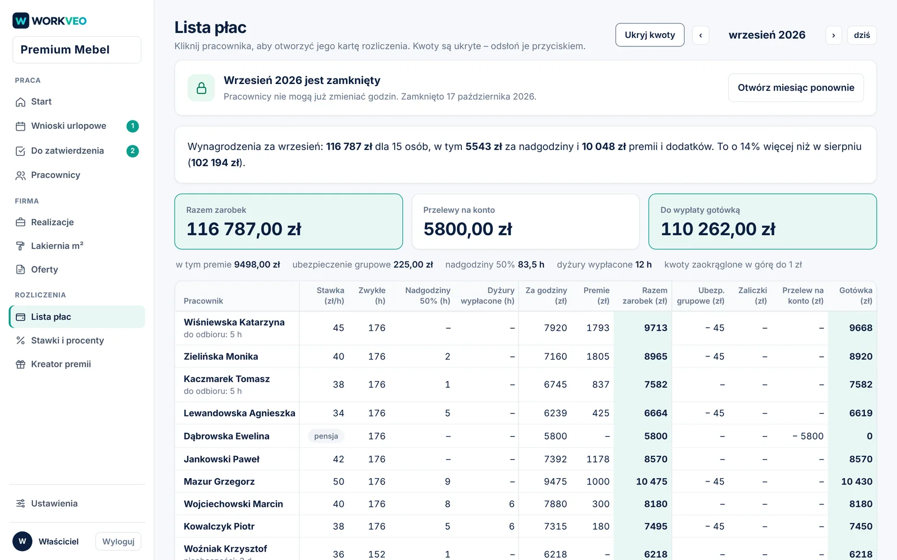Go to previous month with left chevron
Screen dimensions: 897x560
[701, 35]
